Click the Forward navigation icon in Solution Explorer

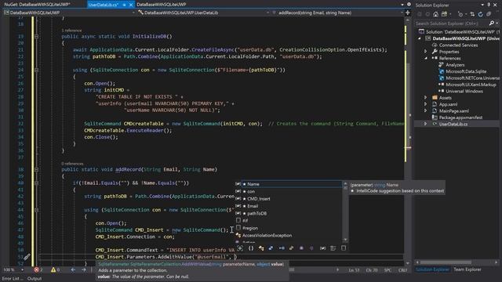pyautogui.click(x=427, y=14)
